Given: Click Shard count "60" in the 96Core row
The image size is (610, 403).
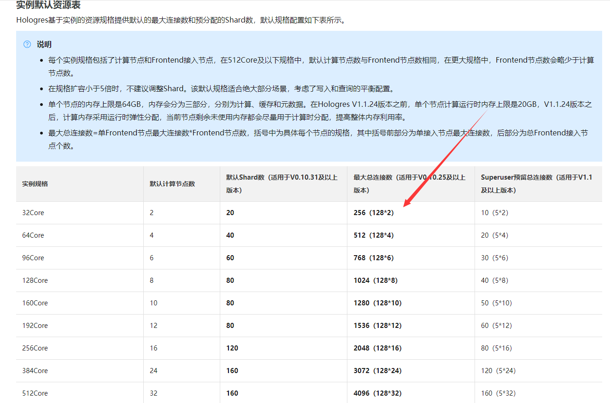Looking at the screenshot, I should [230, 258].
